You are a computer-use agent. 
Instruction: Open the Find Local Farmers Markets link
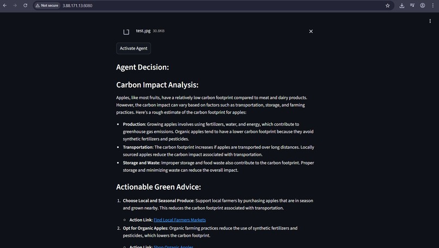[179, 220]
